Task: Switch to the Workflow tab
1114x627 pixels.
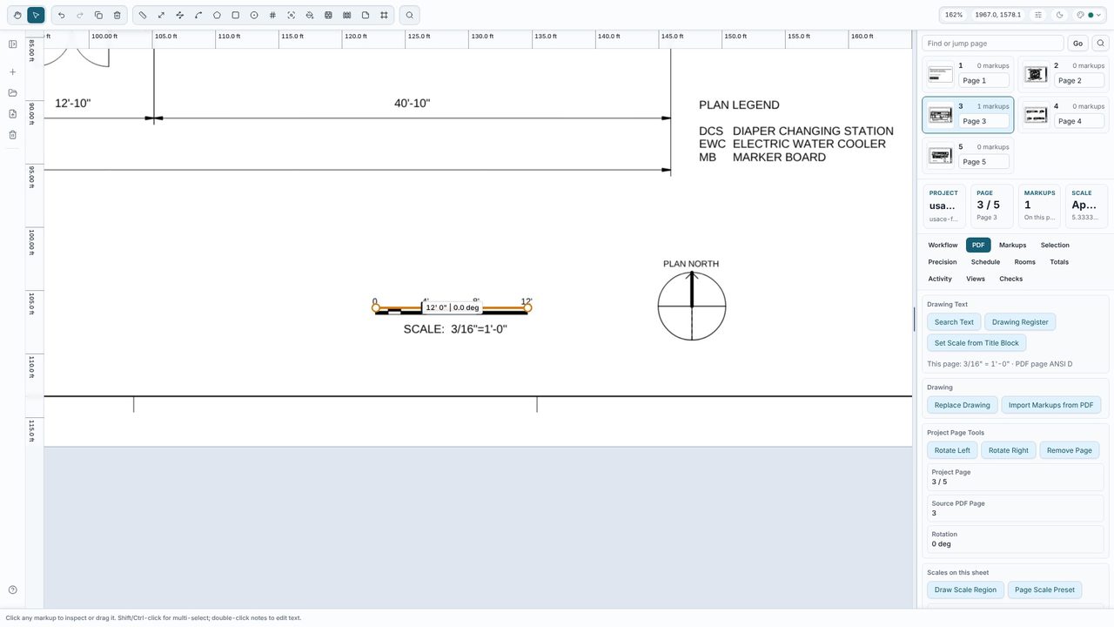Action: [x=943, y=246]
